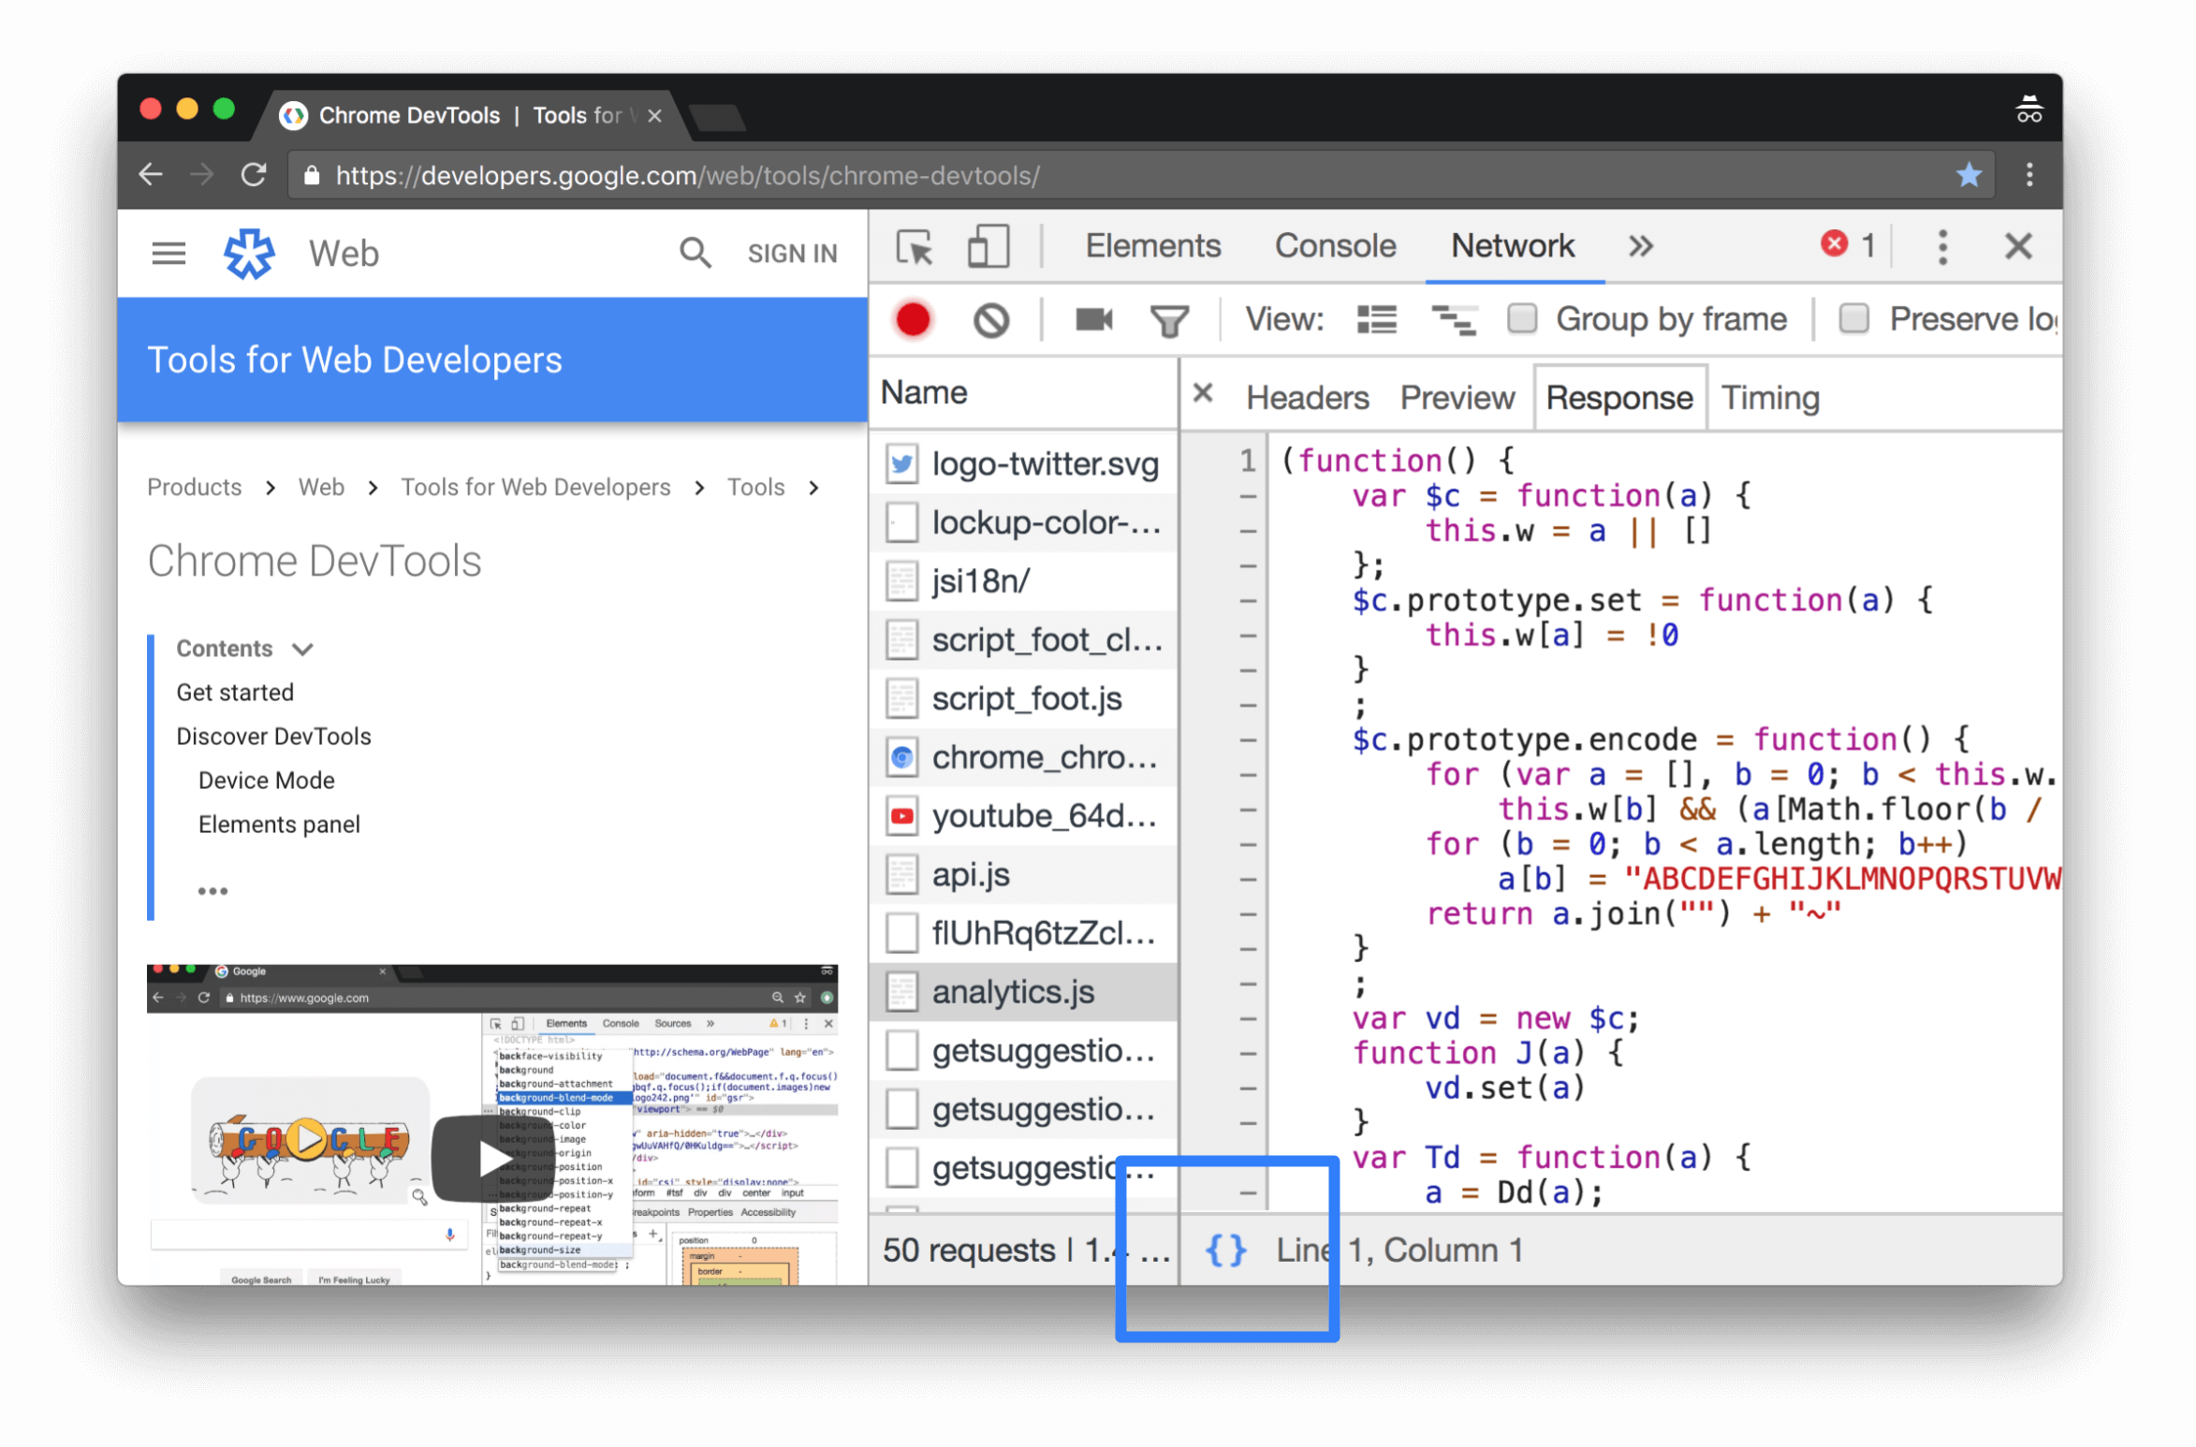The width and height of the screenshot is (2196, 1447).
Task: Click the video camera capture icon
Action: tap(1093, 318)
